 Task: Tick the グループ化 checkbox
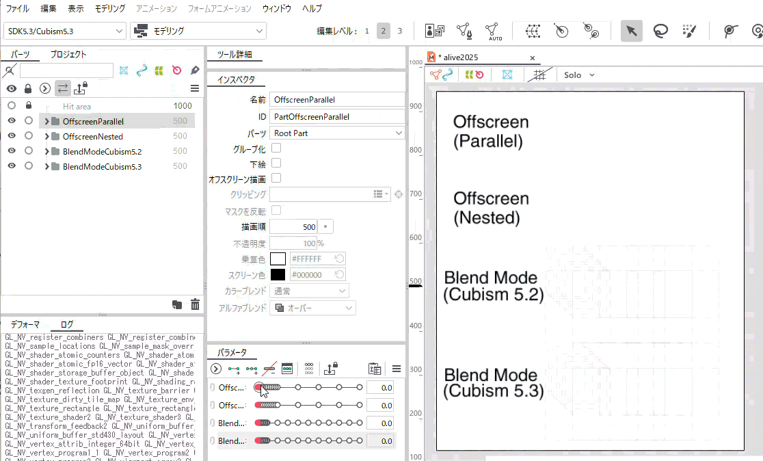coord(276,148)
